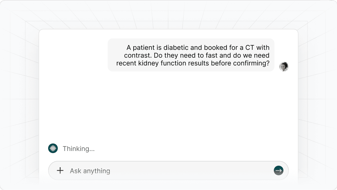Add an attachment via the plus icon
337x190 pixels.
(x=60, y=170)
